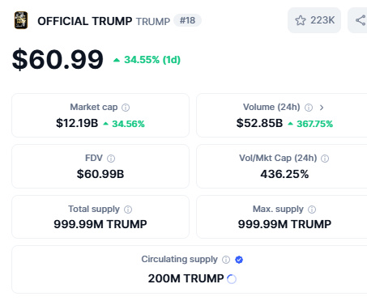Image resolution: width=367 pixels, height=301 pixels.
Task: Click the $52.85B volume value
Action: (x=259, y=123)
